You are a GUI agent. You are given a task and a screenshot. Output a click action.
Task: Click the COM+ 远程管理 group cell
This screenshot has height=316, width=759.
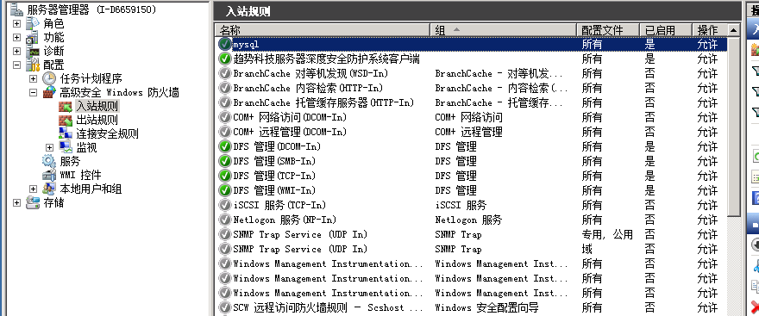tap(468, 132)
